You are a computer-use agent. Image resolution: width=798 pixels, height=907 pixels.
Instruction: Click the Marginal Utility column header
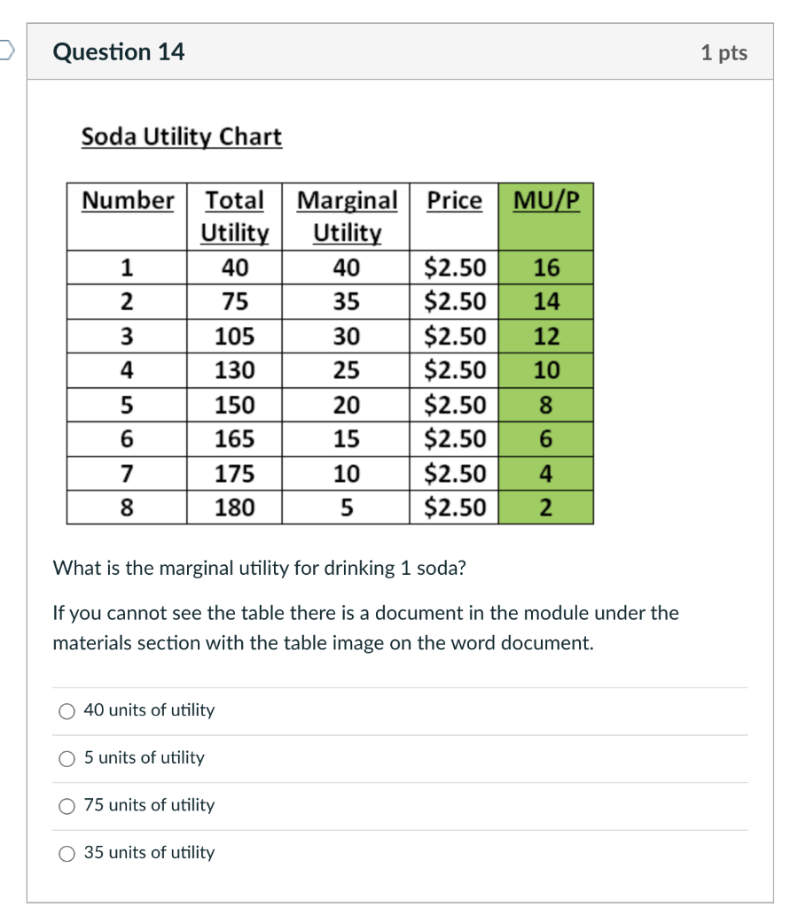click(346, 216)
